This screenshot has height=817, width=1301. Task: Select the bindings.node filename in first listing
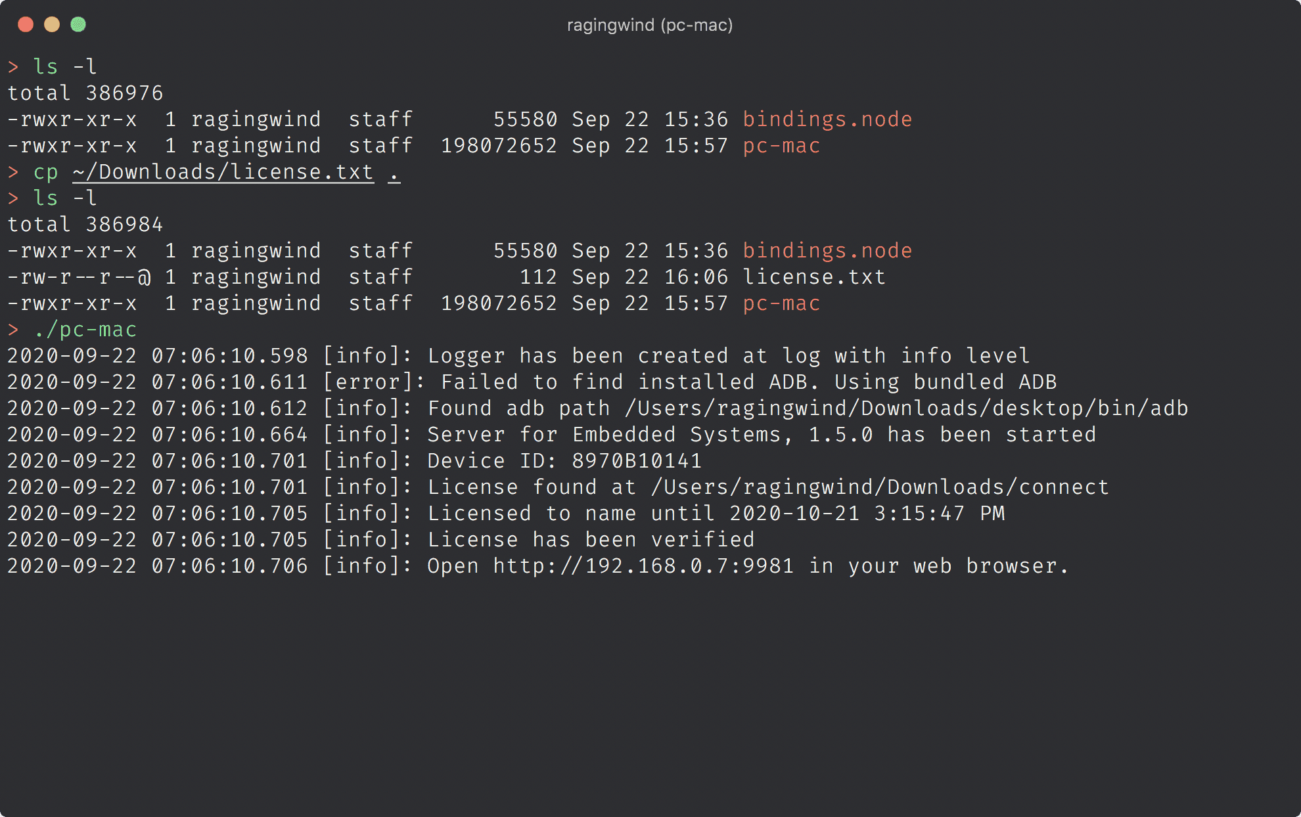pos(827,119)
